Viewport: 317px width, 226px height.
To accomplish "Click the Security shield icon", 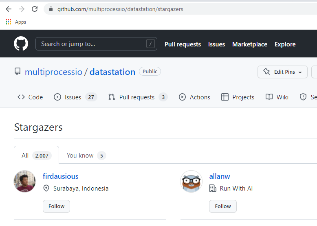I will (x=303, y=97).
